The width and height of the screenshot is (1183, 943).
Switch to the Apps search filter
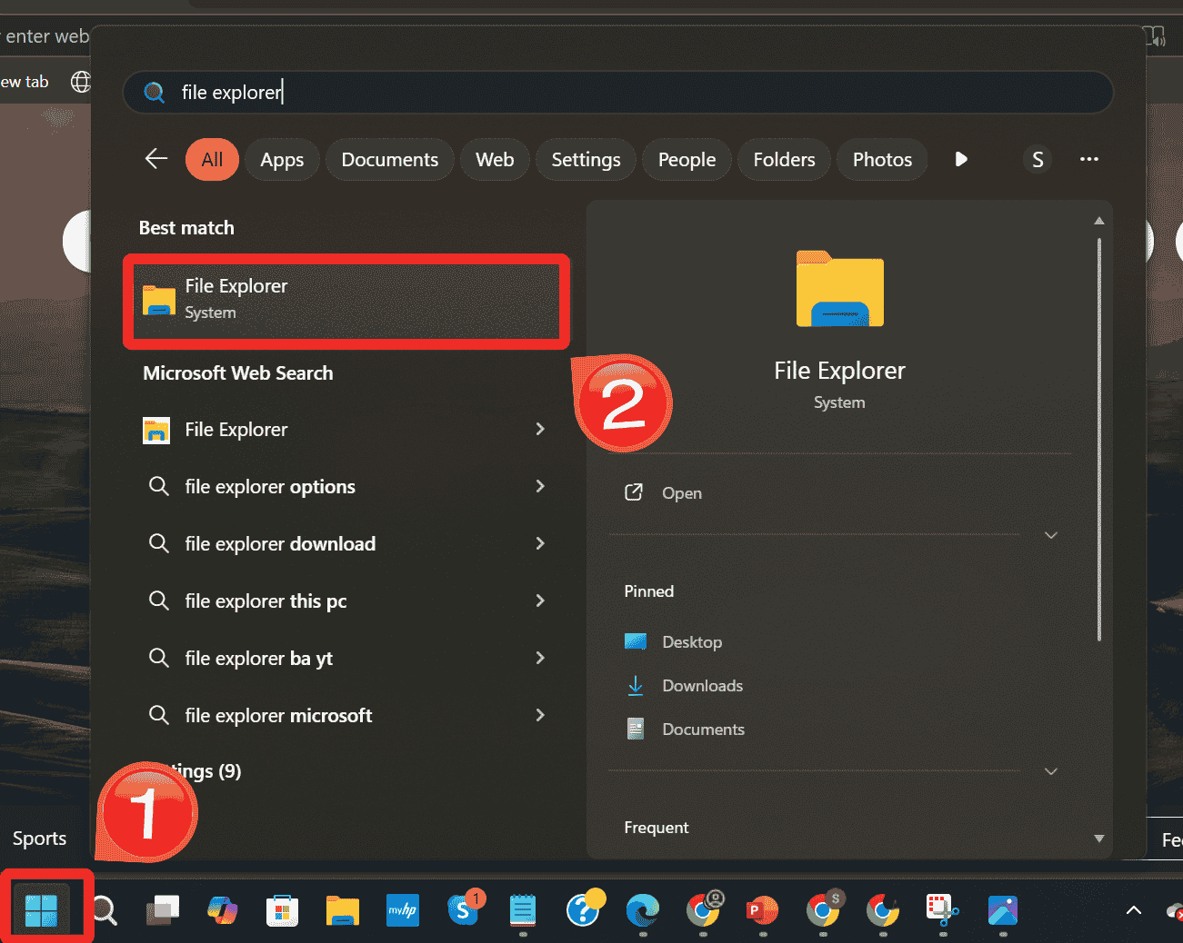[x=282, y=159]
